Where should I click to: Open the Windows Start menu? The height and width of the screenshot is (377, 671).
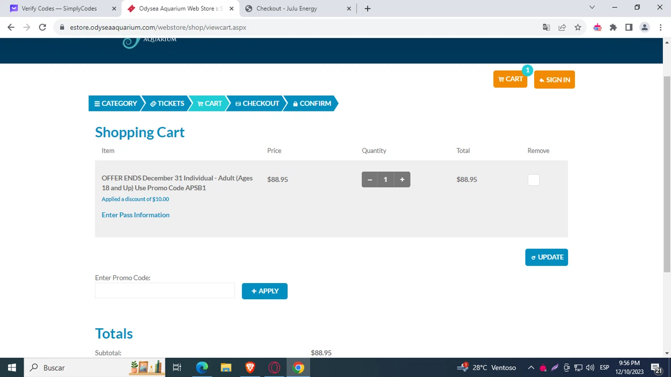(12, 368)
